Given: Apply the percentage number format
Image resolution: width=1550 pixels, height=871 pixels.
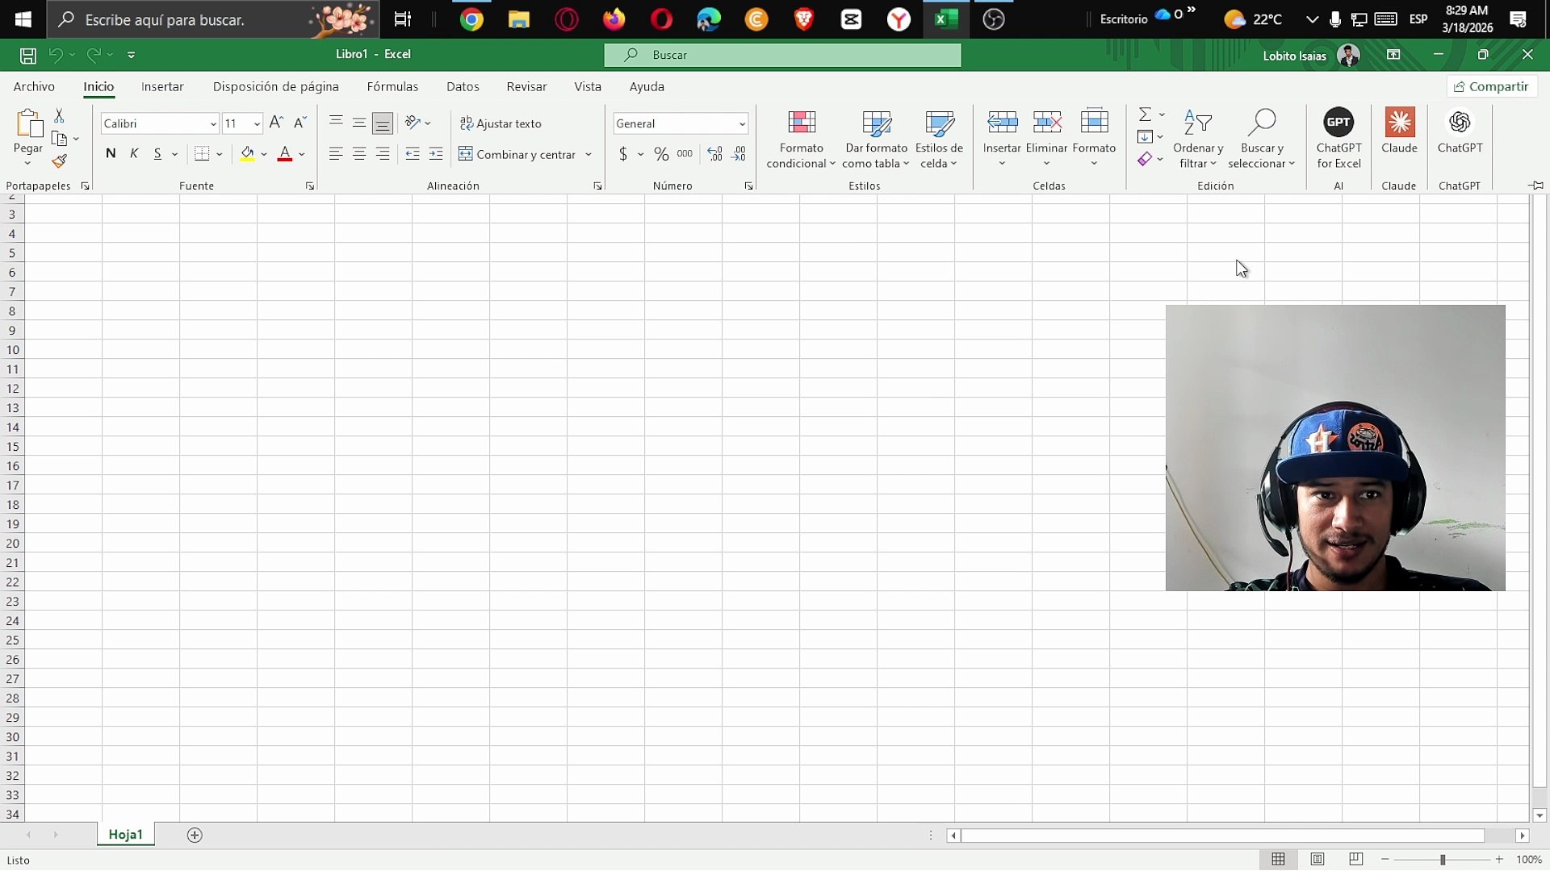Looking at the screenshot, I should (x=660, y=153).
